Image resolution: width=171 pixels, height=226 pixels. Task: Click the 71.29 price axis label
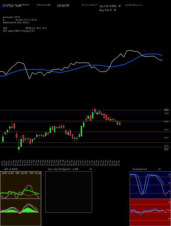pyautogui.click(x=166, y=114)
